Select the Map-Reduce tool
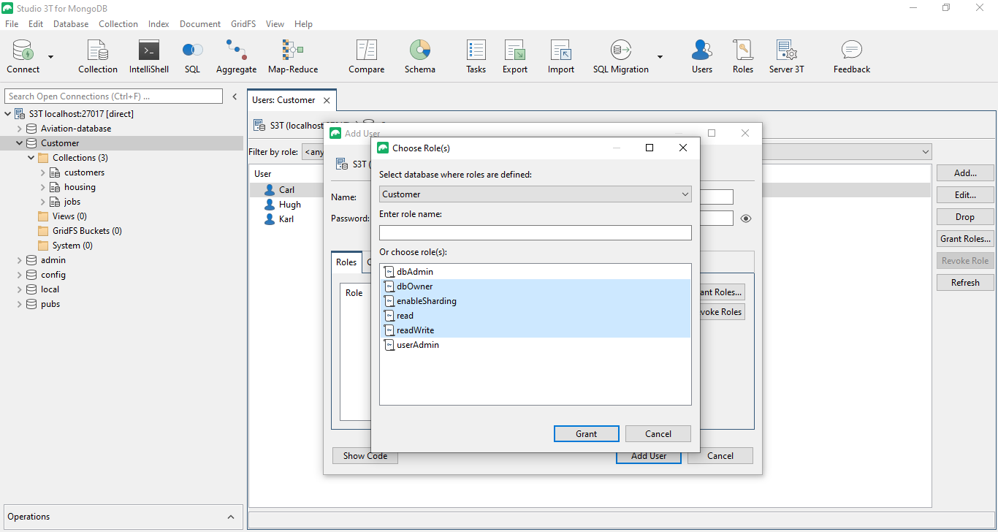 point(293,57)
